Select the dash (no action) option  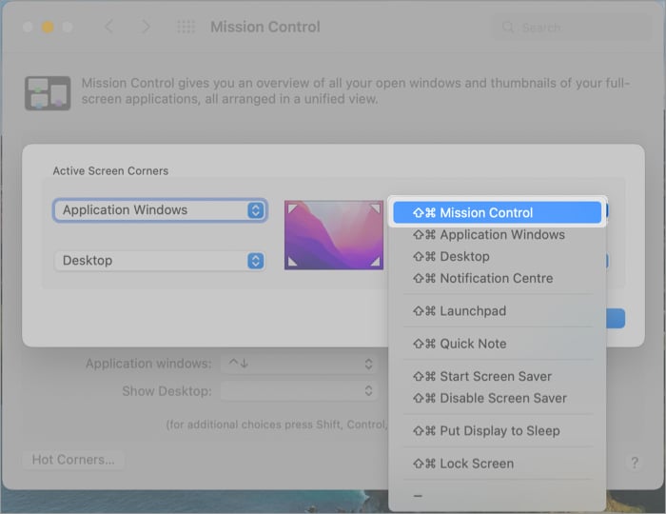pyautogui.click(x=419, y=496)
